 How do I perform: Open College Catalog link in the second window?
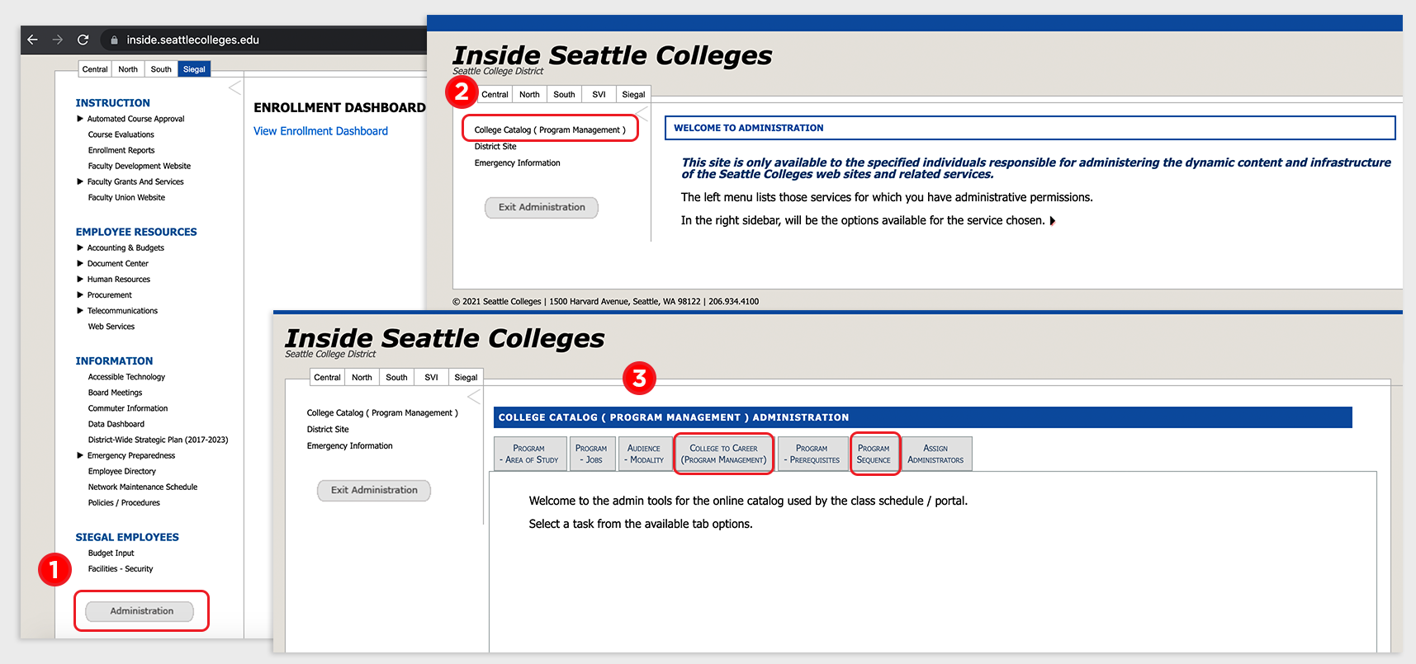tap(550, 130)
